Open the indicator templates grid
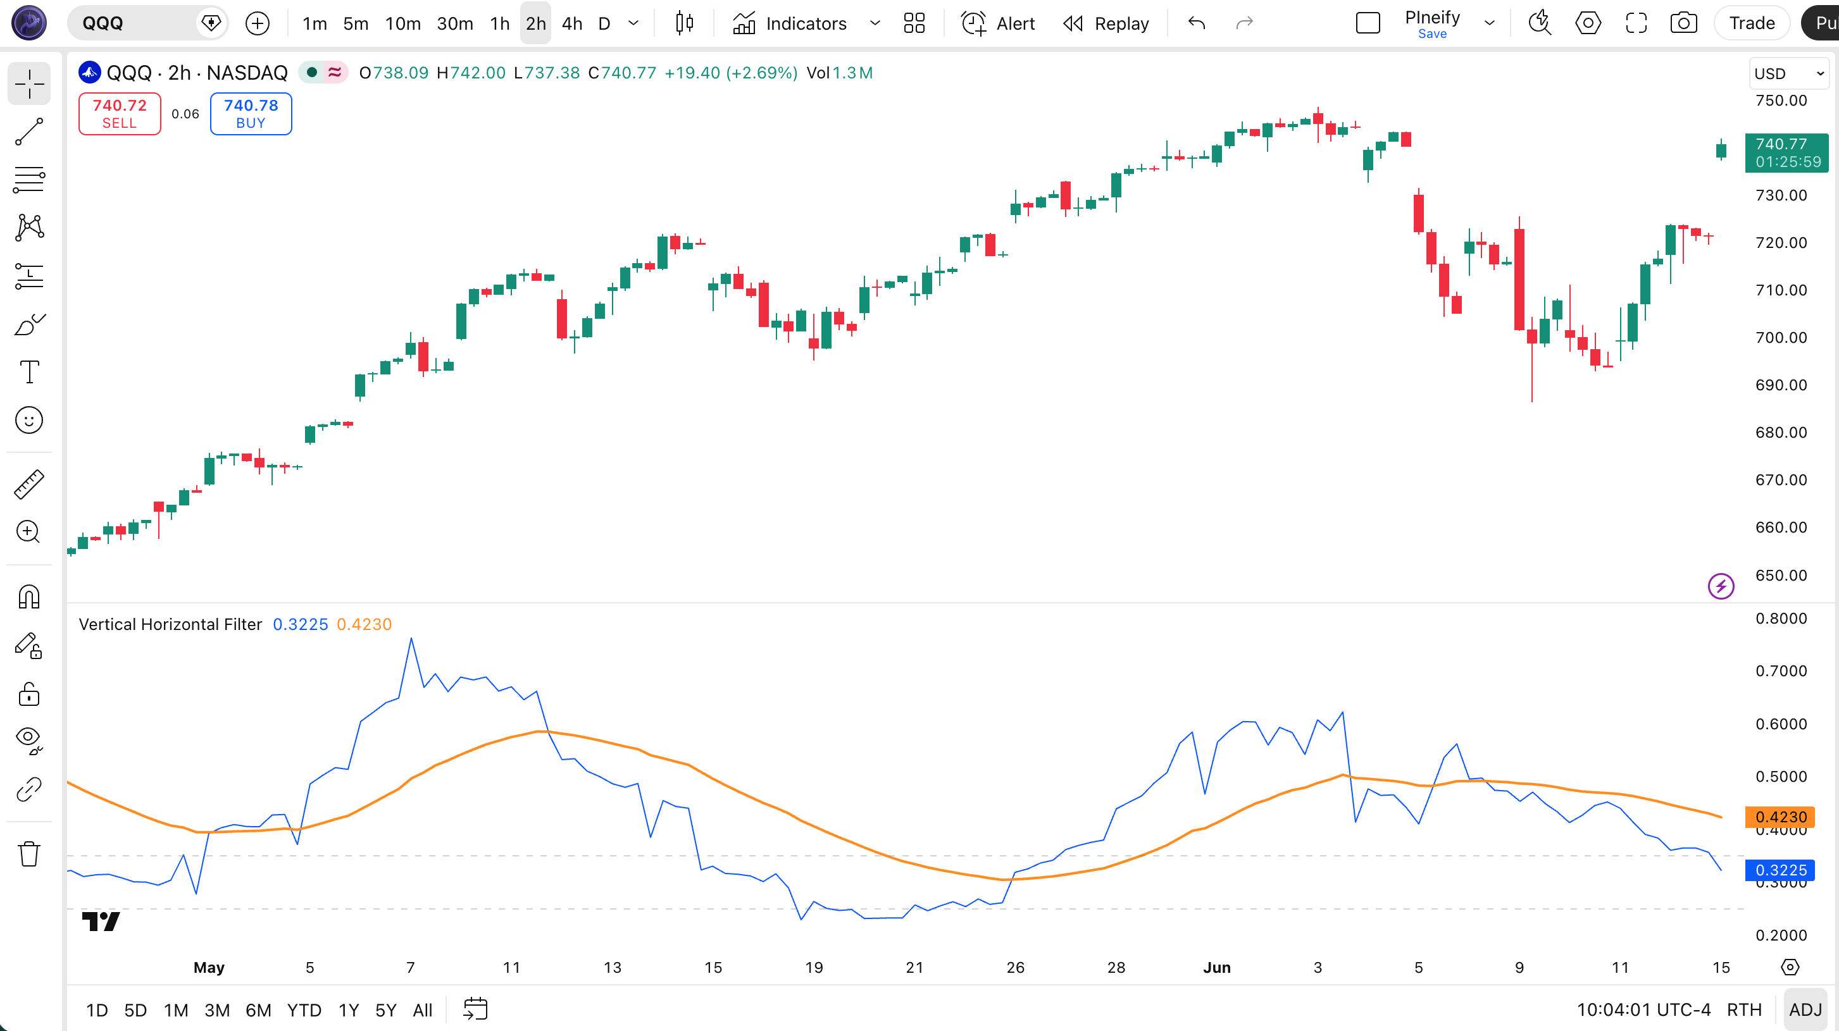 click(x=914, y=23)
